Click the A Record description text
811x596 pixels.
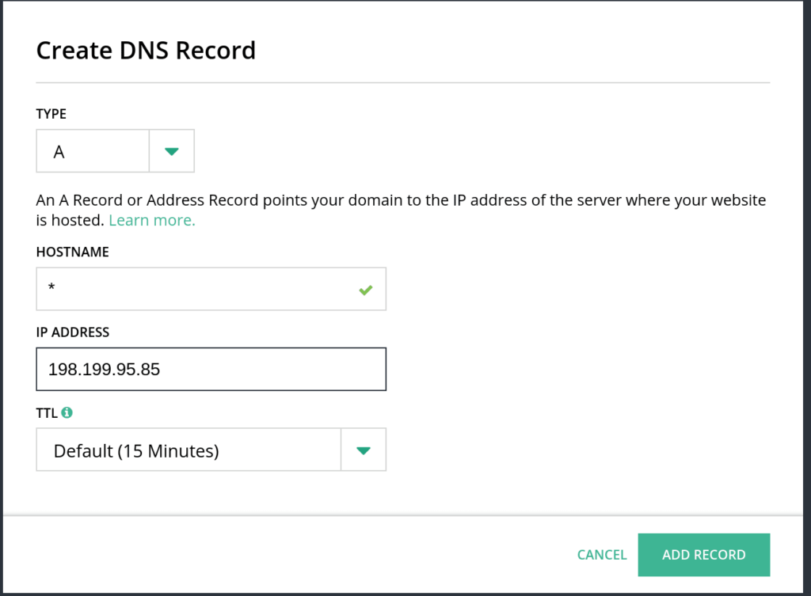401,210
